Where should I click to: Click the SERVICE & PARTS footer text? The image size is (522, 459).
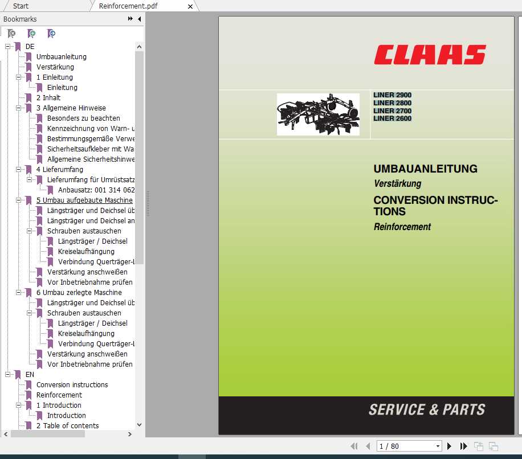[427, 410]
